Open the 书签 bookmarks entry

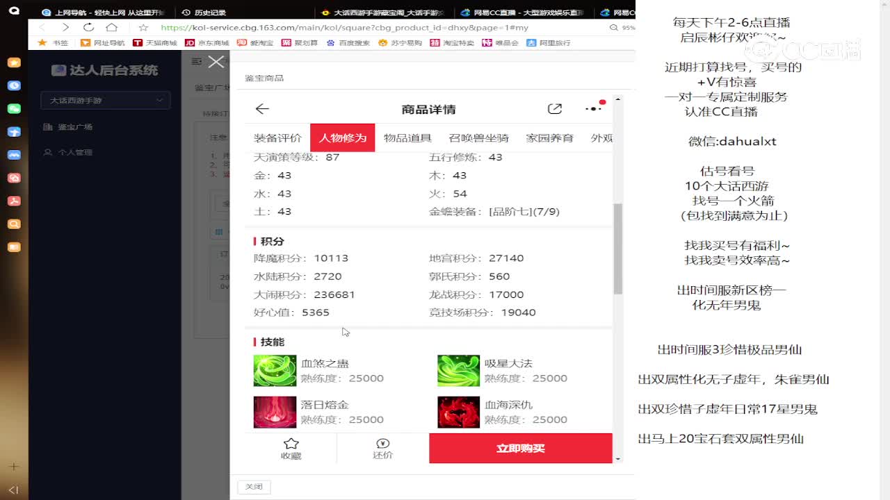[x=53, y=42]
